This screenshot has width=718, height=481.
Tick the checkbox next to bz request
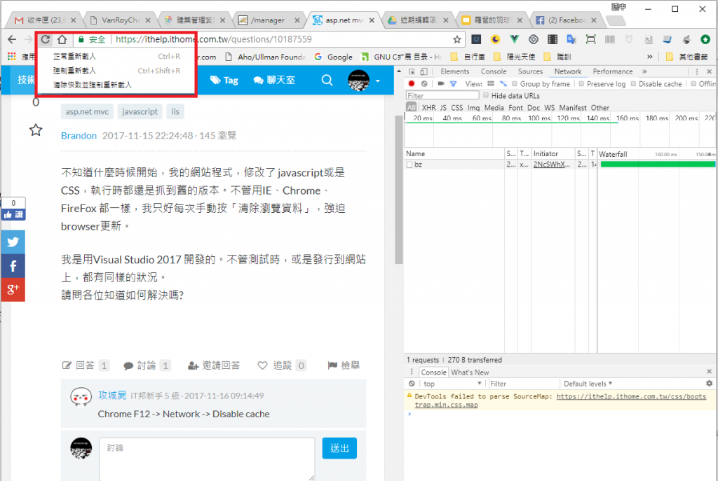pyautogui.click(x=409, y=165)
